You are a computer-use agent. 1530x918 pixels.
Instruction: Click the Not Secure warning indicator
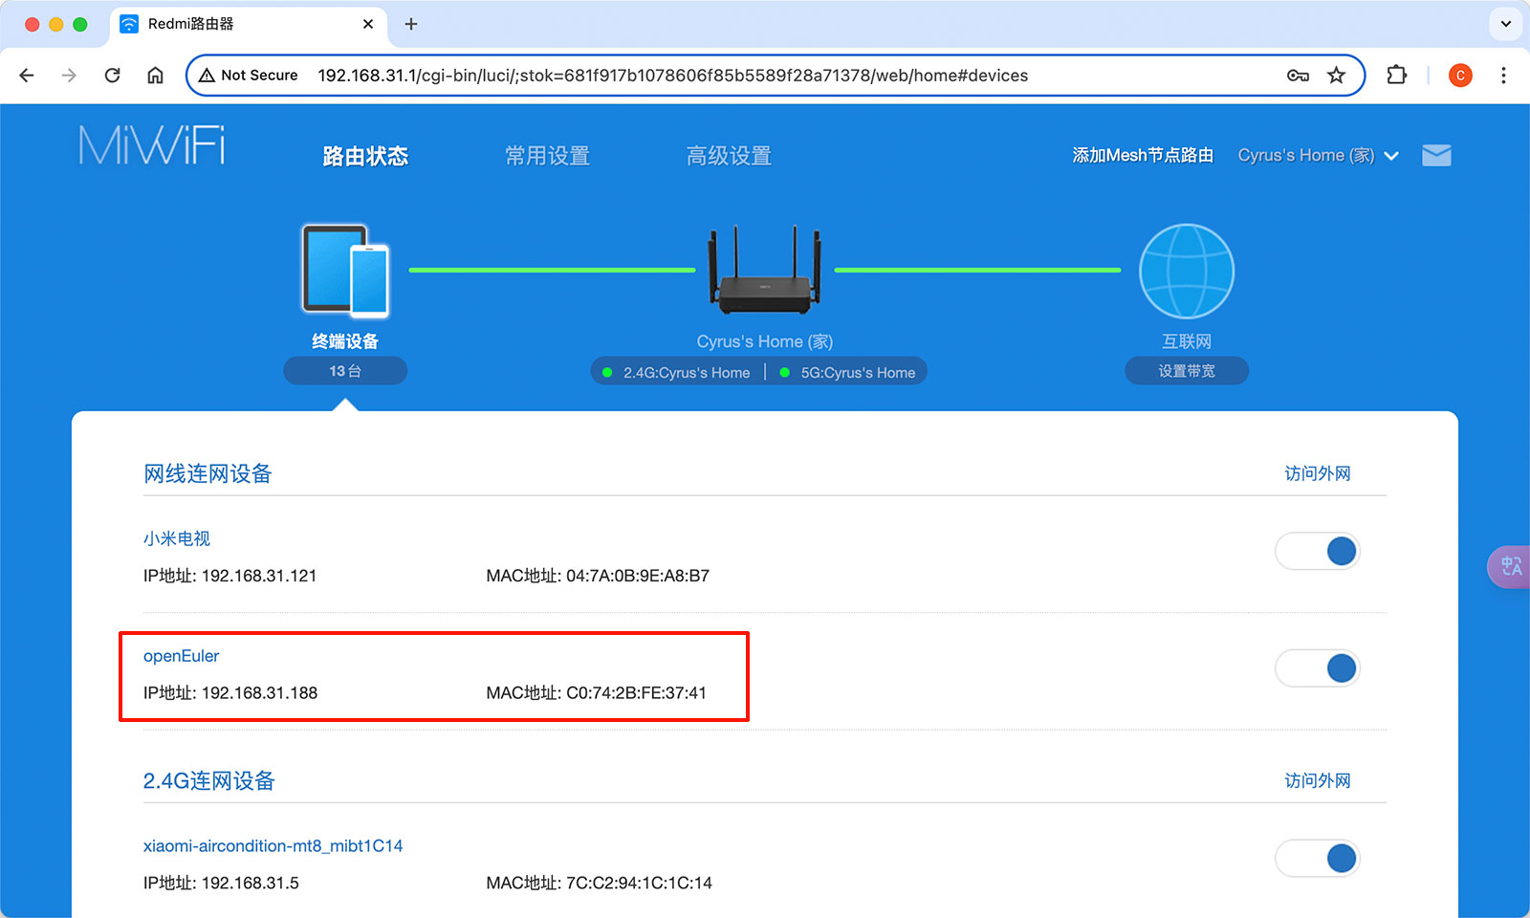249,76
